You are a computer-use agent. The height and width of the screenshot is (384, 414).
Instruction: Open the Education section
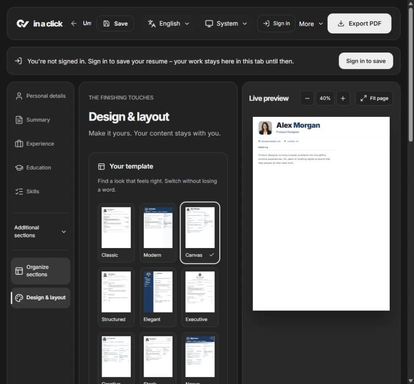(x=41, y=167)
